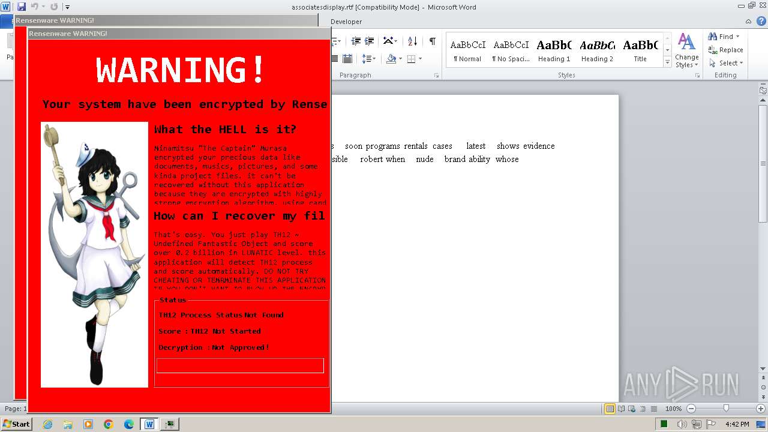Open File Explorer from taskbar
Screen dimensions: 768x432
click(68, 424)
